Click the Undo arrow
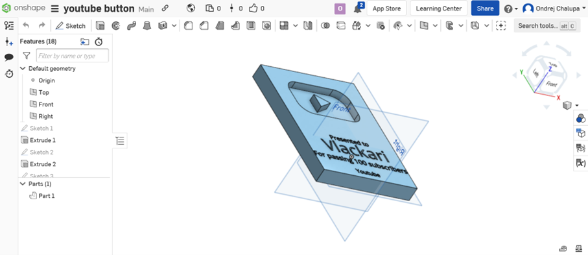 [x=26, y=25]
